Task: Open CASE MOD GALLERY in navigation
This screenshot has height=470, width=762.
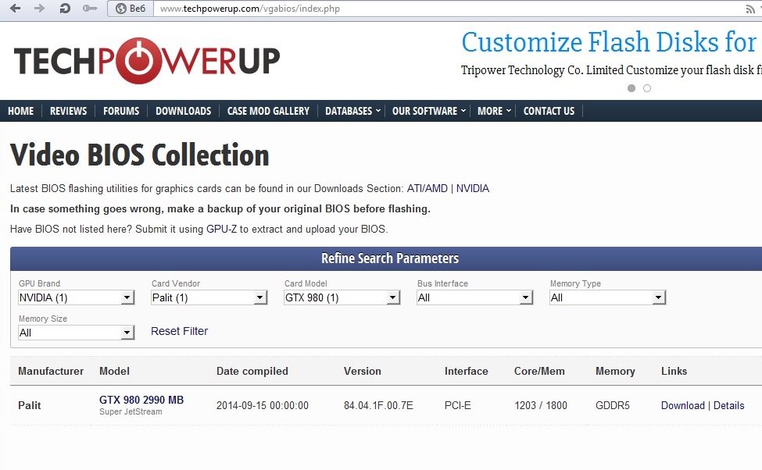Action: coord(268,111)
